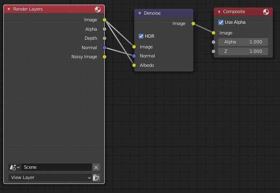Collapse the Denoise node
Image resolution: width=280 pixels, height=193 pixels.
pos(140,13)
